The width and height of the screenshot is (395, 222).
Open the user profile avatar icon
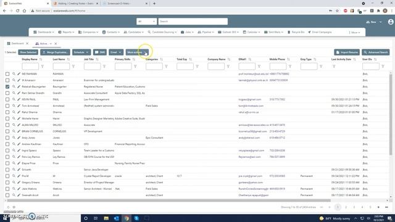(x=391, y=22)
